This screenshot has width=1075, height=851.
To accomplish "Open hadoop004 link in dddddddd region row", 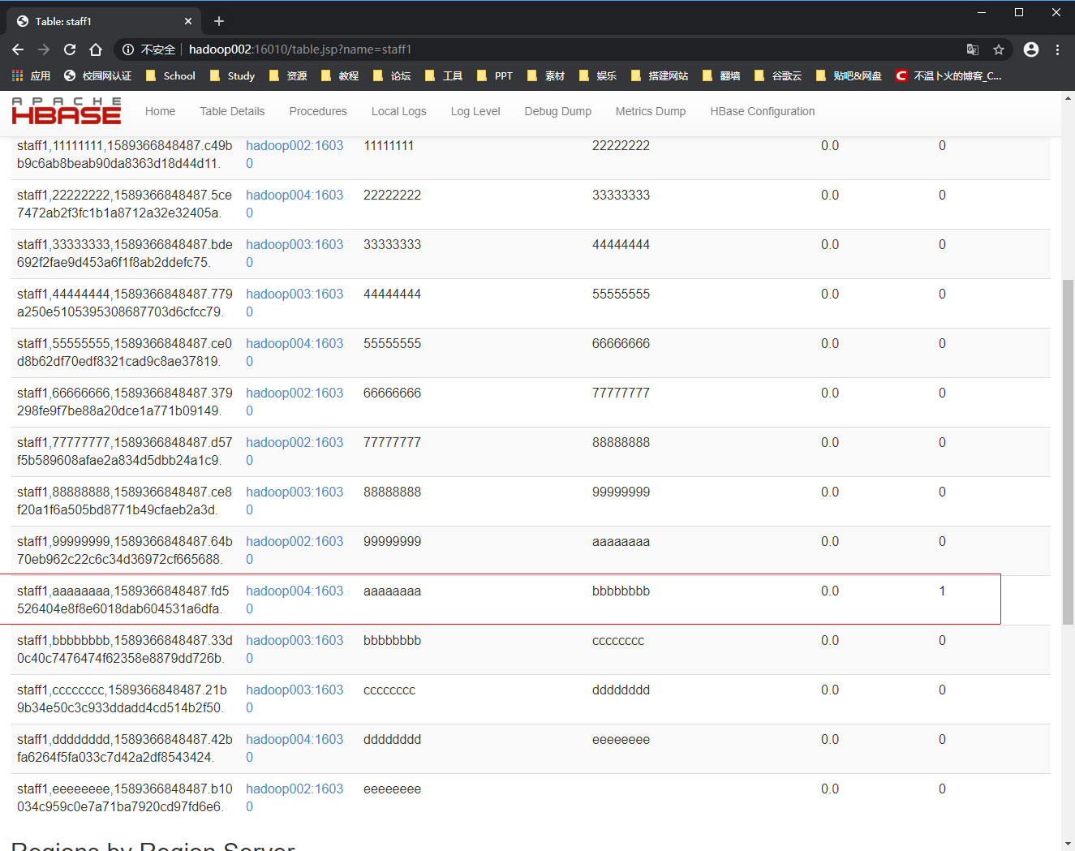I will click(295, 748).
